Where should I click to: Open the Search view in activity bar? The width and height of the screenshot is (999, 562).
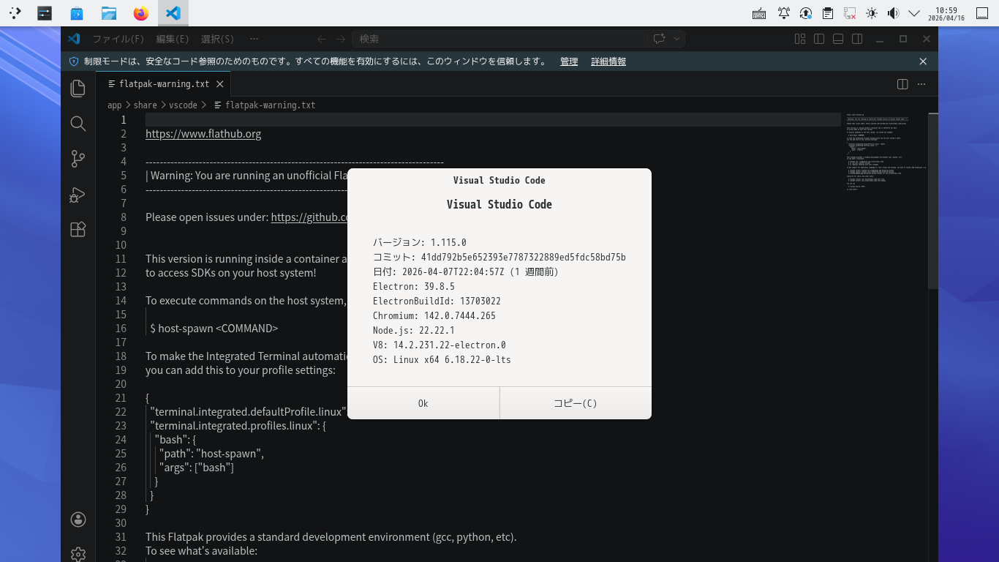pyautogui.click(x=78, y=124)
